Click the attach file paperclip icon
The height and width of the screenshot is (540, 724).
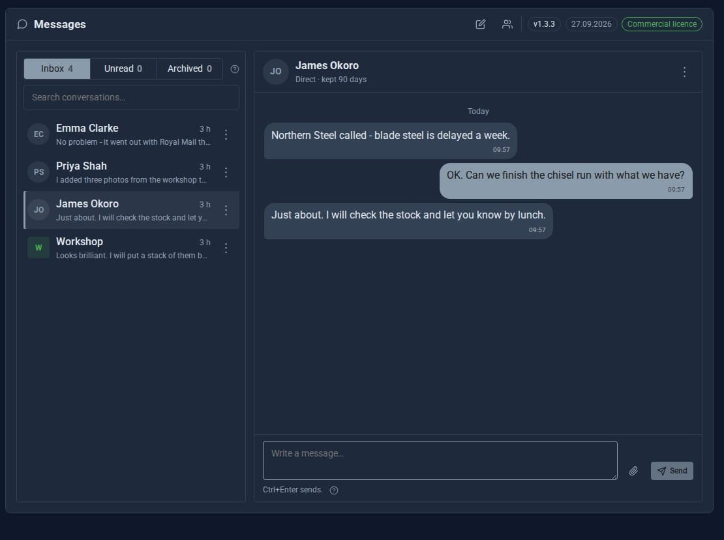(633, 471)
